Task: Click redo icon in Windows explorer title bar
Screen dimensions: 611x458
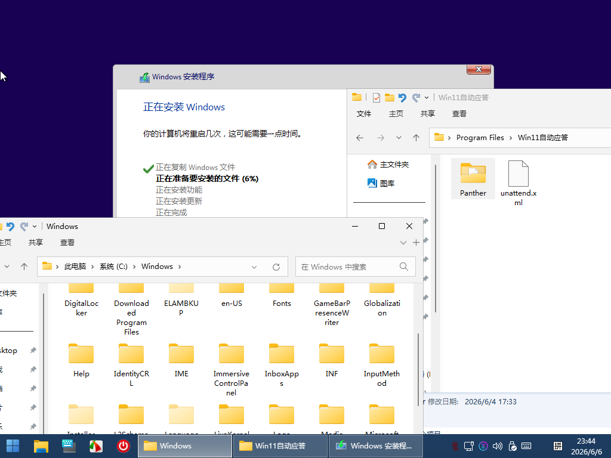Action: [x=24, y=226]
